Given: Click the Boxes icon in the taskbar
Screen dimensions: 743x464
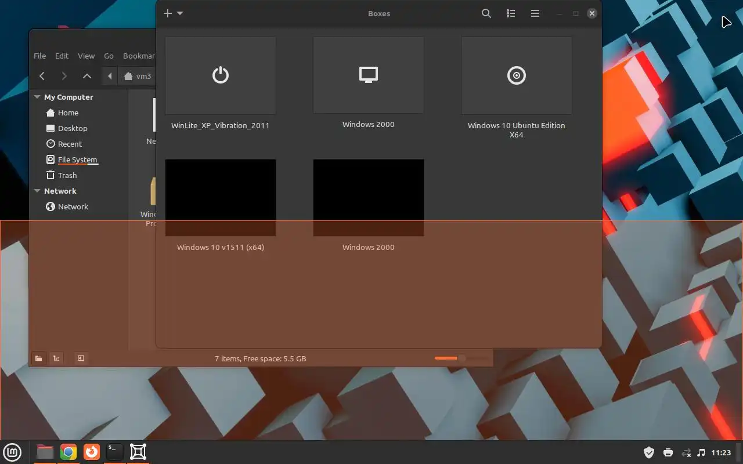Looking at the screenshot, I should tap(138, 452).
